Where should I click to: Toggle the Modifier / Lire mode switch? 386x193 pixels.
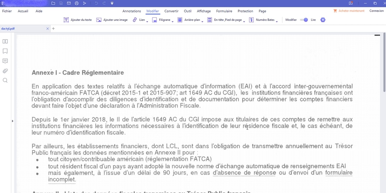pyautogui.click(x=304, y=20)
